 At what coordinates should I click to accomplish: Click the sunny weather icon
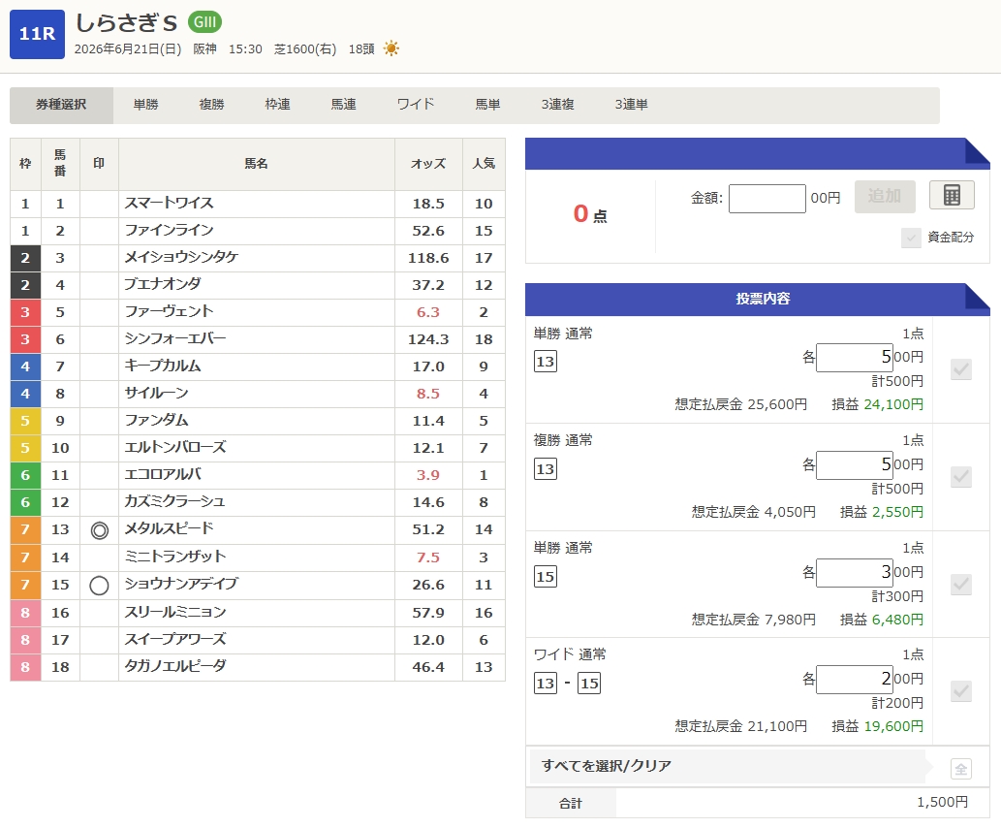coord(391,48)
